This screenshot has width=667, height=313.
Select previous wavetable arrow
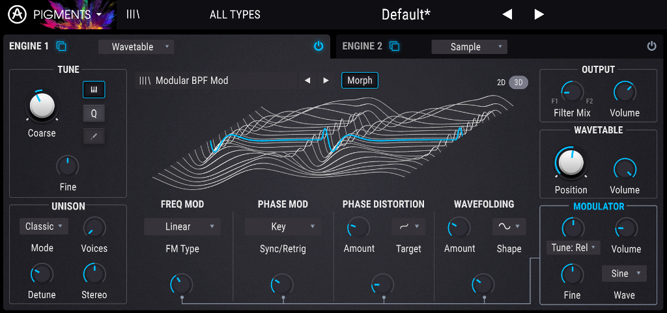click(x=307, y=81)
